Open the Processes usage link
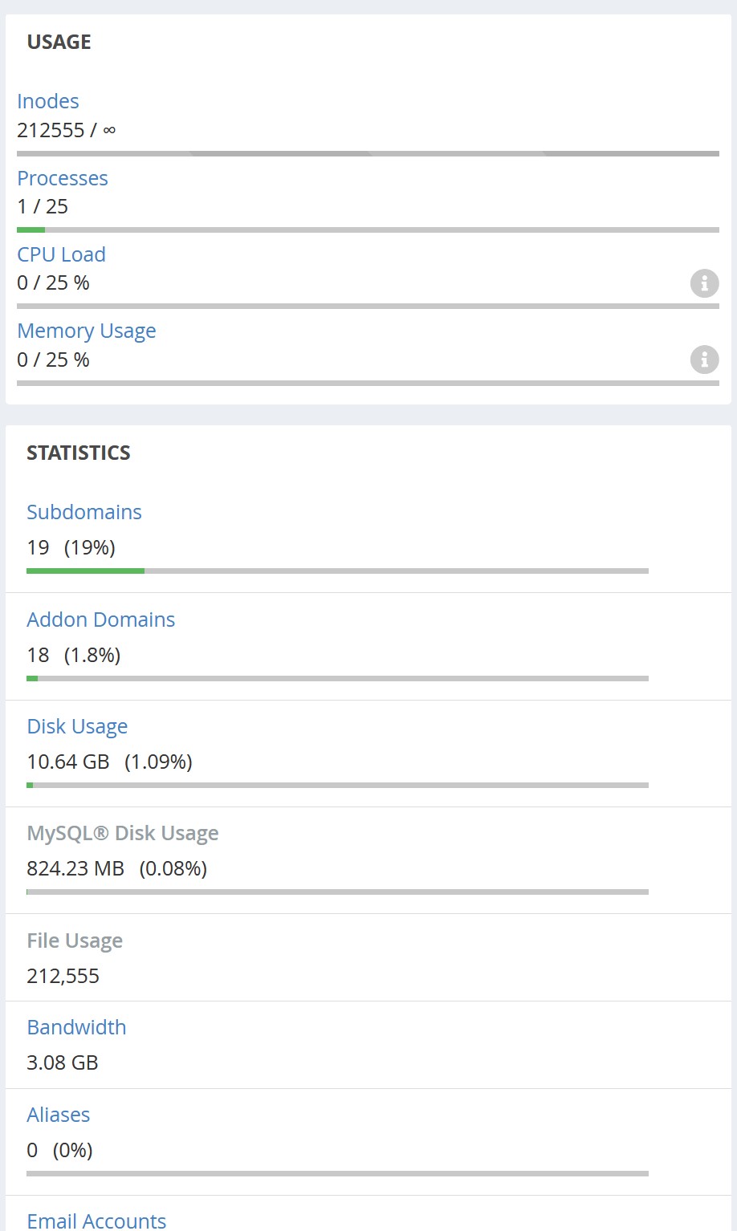Image resolution: width=737 pixels, height=1231 pixels. click(63, 178)
